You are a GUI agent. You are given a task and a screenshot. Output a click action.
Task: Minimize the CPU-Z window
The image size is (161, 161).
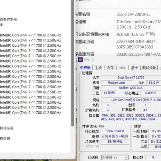pyautogui.click(x=158, y=60)
